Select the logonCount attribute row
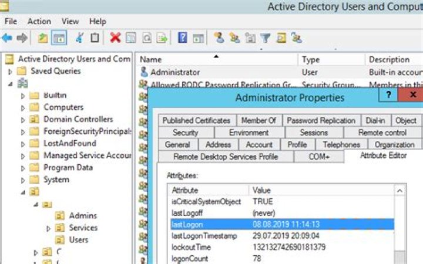Viewport: 423px width, 264px height. coord(282,258)
